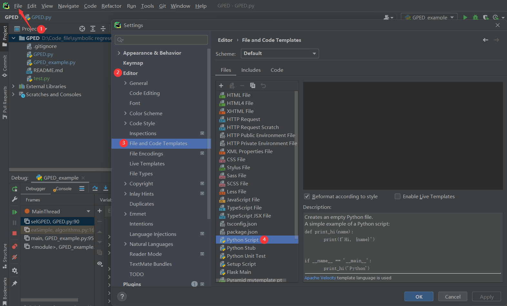Open the user account icon in toolbar
507x306 pixels.
click(x=388, y=17)
